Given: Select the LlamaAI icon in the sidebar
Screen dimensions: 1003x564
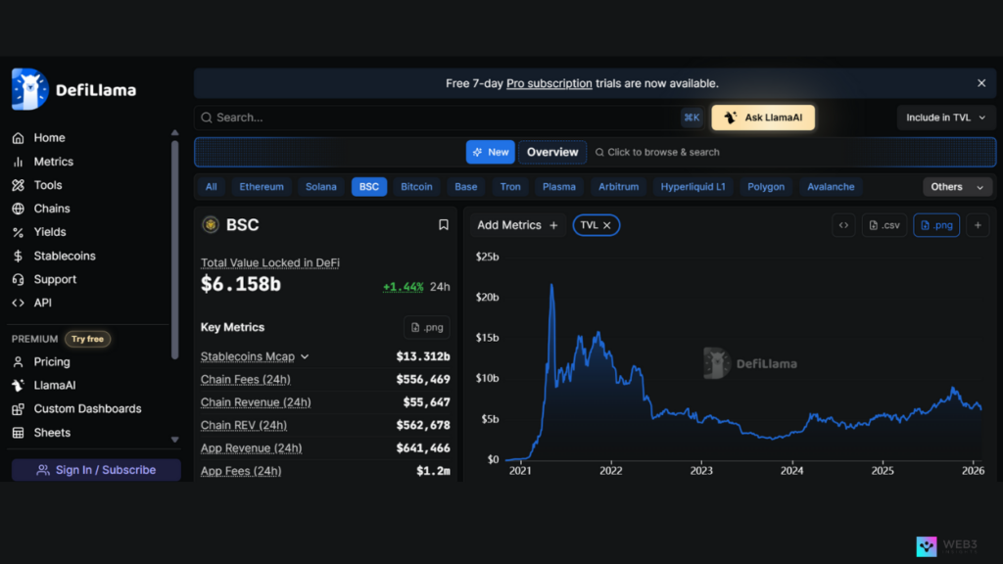Looking at the screenshot, I should click(x=19, y=385).
